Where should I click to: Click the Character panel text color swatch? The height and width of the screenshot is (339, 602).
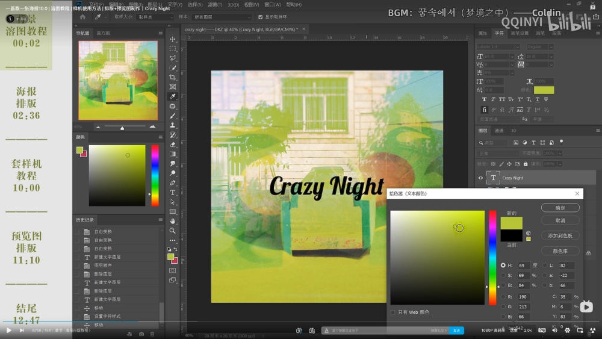[x=544, y=90]
